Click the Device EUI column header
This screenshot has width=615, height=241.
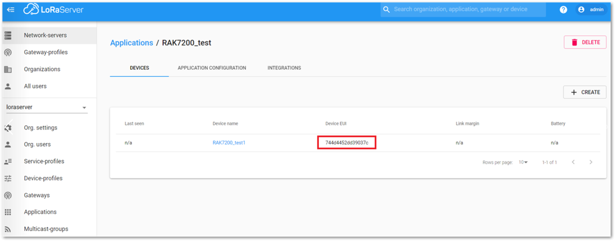pyautogui.click(x=336, y=124)
